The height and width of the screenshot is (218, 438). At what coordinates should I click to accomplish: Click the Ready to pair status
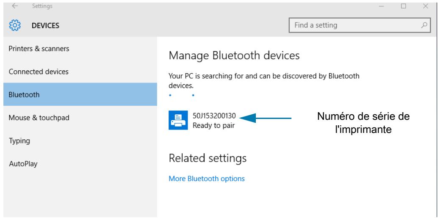click(213, 126)
